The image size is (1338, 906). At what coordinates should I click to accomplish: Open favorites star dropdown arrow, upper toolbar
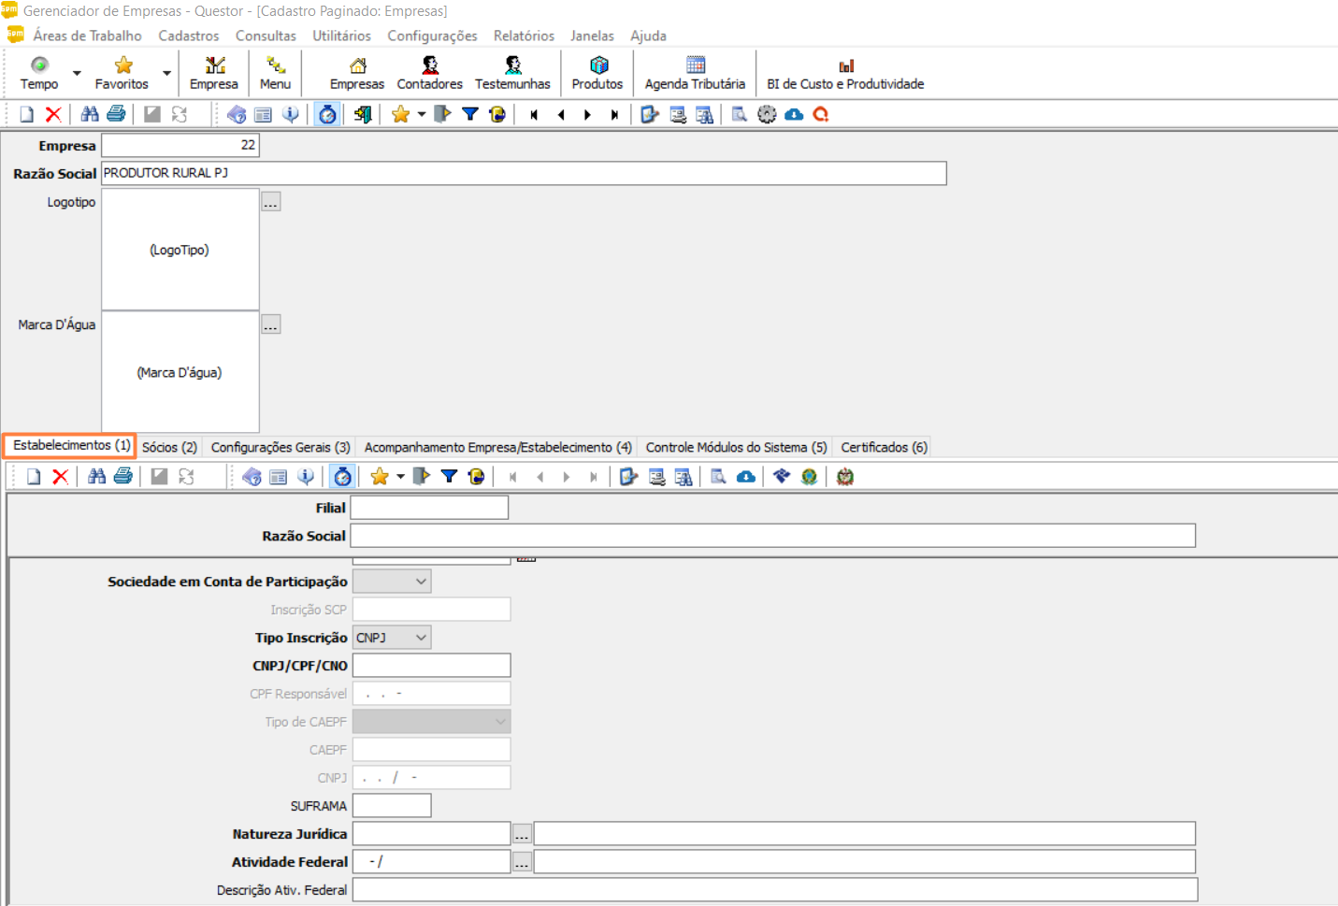click(422, 114)
